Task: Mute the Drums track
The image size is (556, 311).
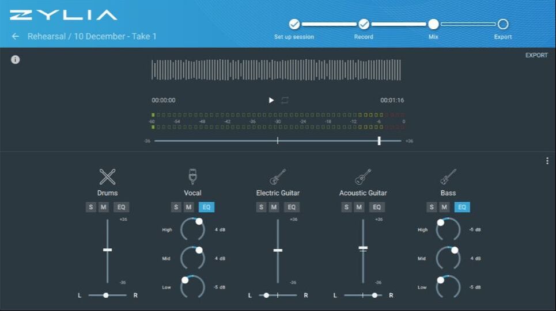Action: pyautogui.click(x=104, y=207)
